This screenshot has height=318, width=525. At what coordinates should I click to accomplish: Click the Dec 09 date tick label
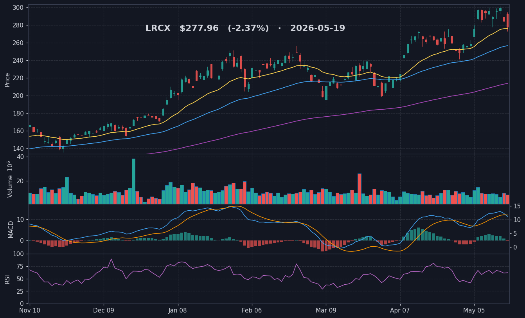click(104, 311)
